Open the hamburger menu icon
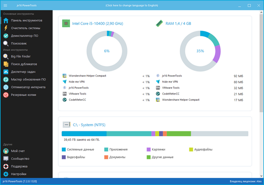The height and width of the screenshot is (185, 264). coord(5,5)
